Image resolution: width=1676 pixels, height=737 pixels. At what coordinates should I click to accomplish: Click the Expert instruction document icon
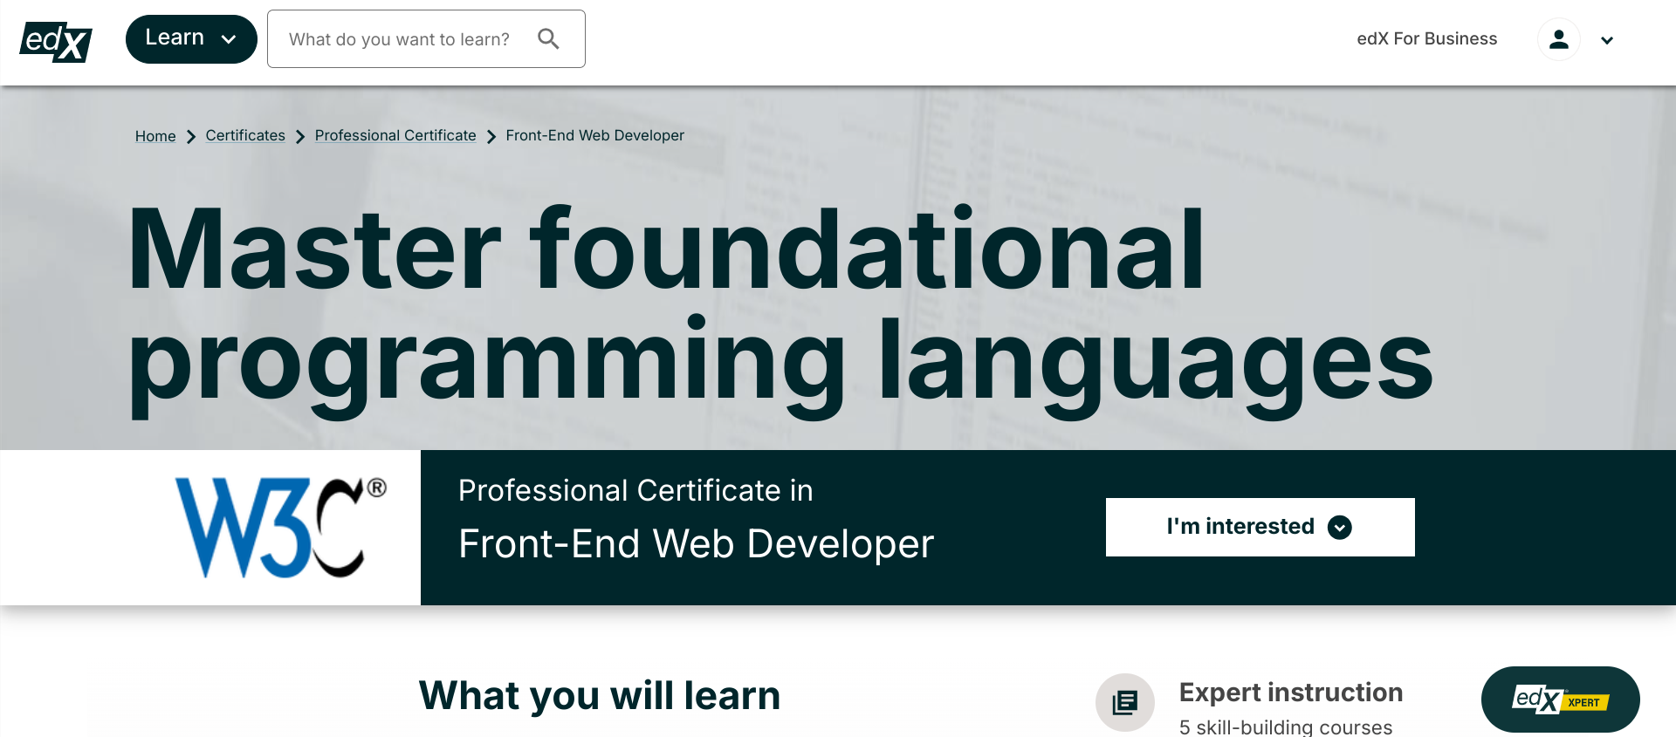click(1125, 701)
